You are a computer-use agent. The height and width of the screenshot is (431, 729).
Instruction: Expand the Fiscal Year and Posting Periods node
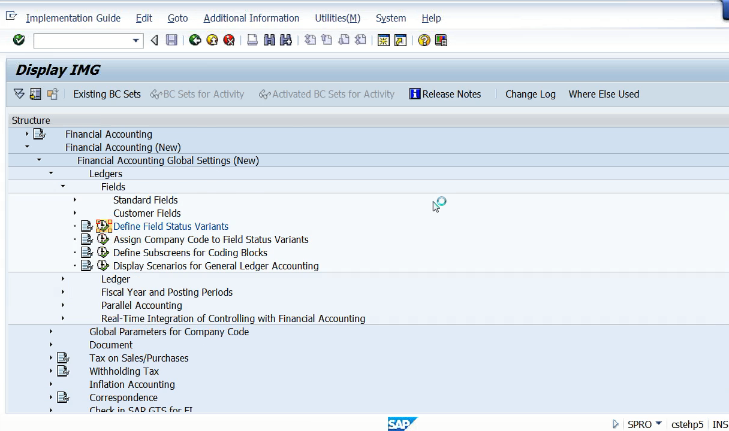pyautogui.click(x=63, y=292)
